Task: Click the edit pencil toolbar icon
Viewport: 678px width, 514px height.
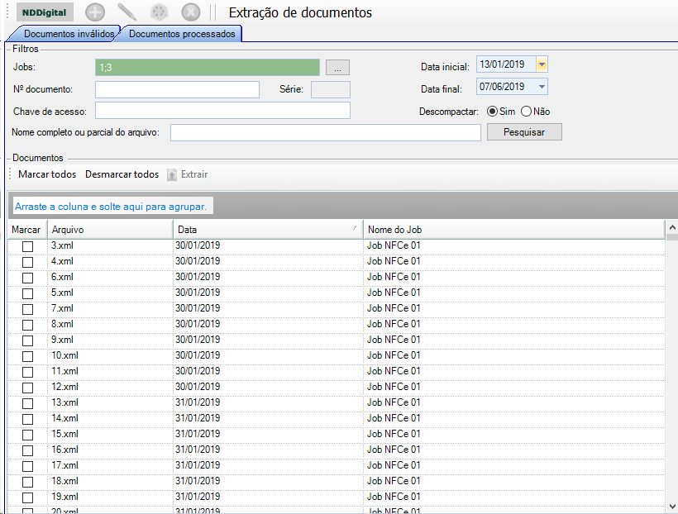Action: pos(127,12)
